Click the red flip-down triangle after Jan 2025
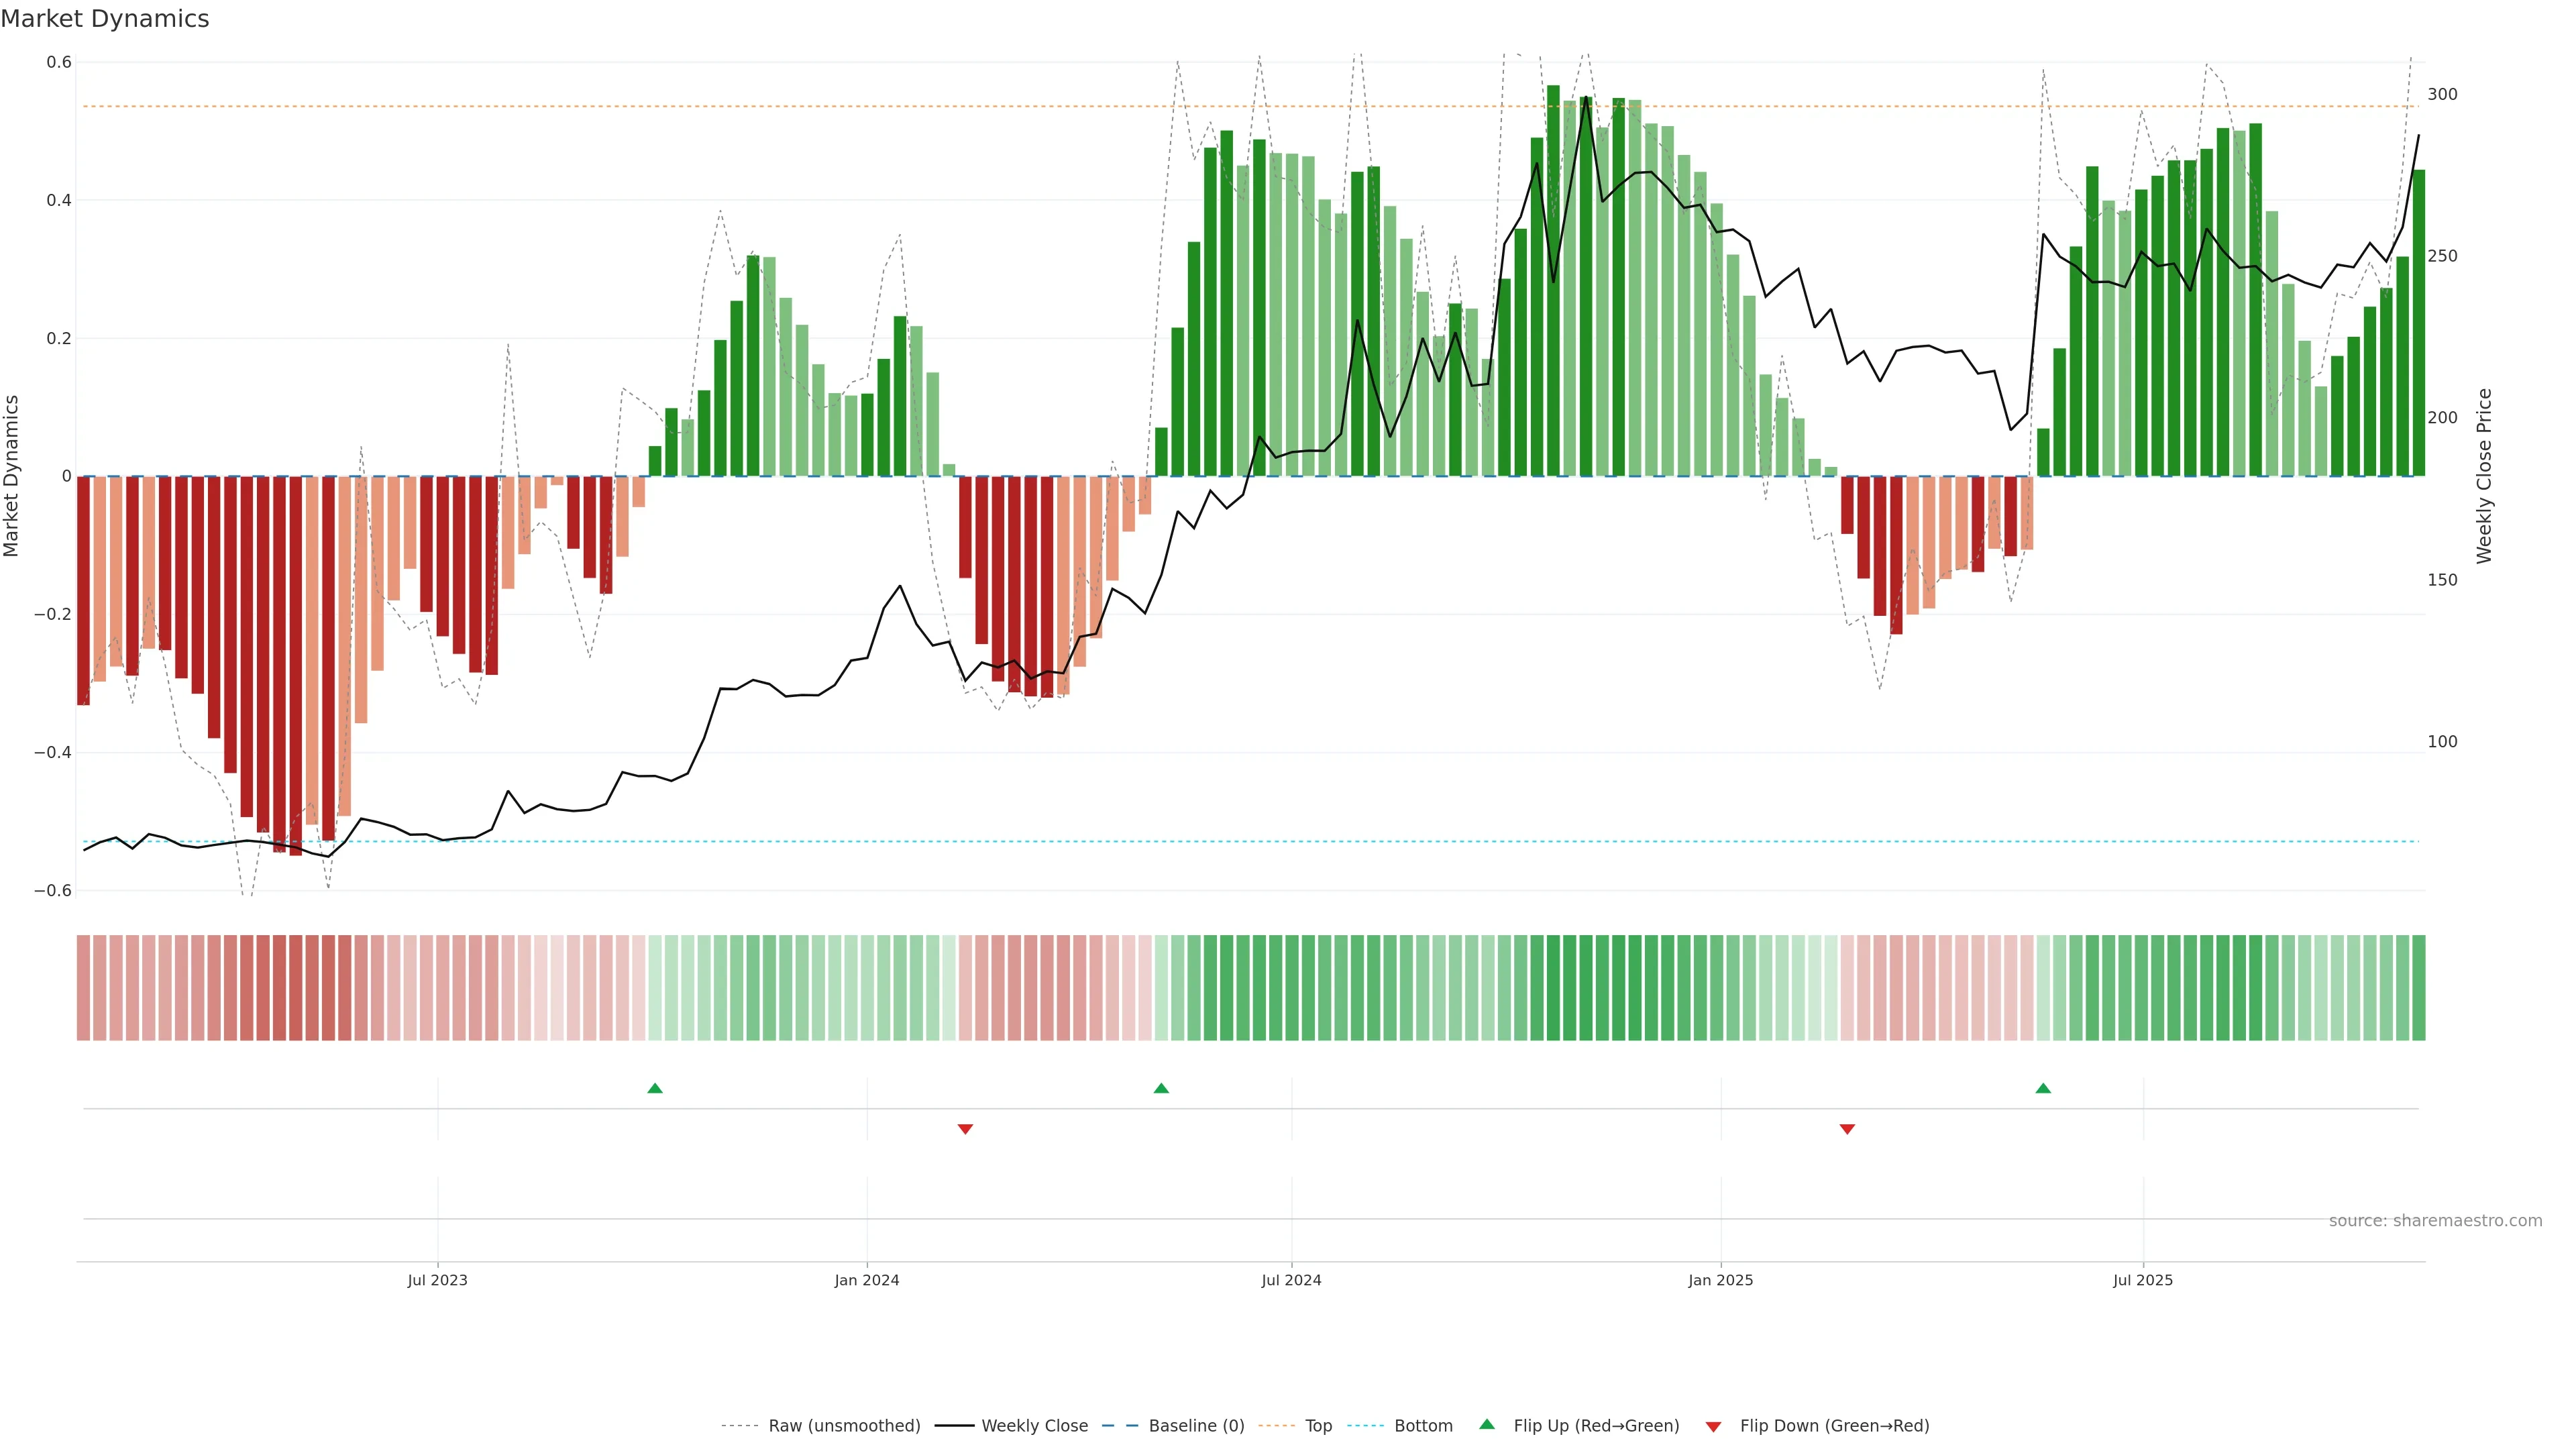 (x=1847, y=1129)
